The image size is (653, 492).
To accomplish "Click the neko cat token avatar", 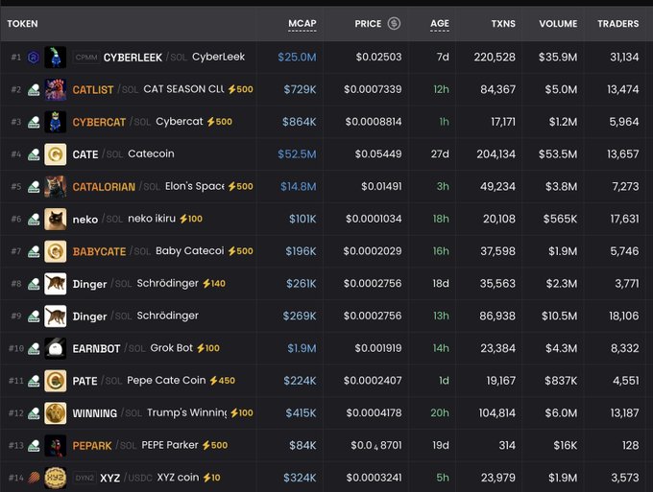I will (55, 219).
